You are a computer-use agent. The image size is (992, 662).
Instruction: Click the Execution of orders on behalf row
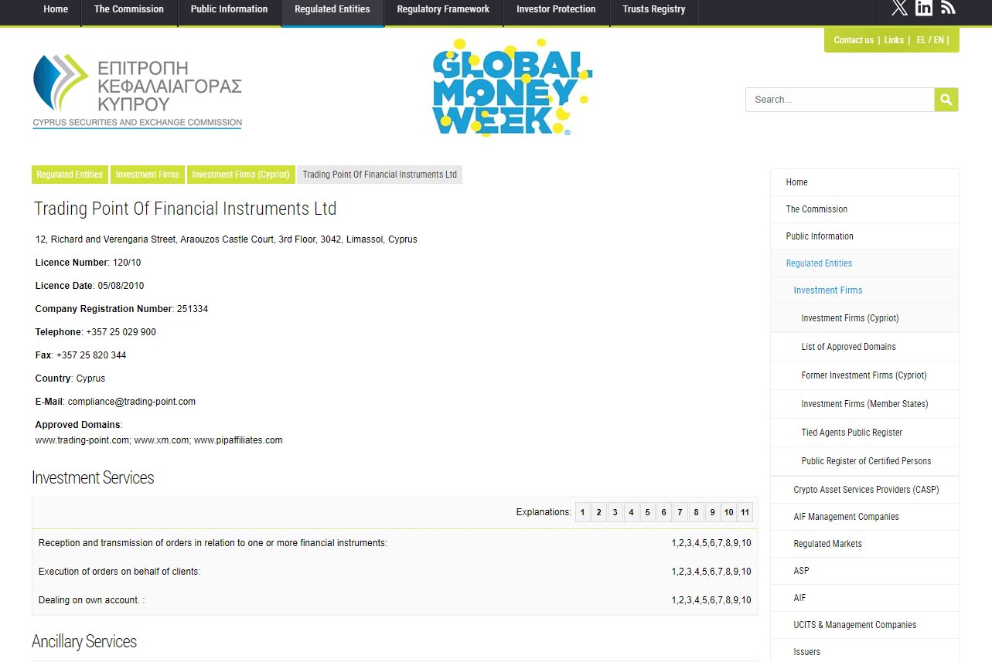[394, 572]
